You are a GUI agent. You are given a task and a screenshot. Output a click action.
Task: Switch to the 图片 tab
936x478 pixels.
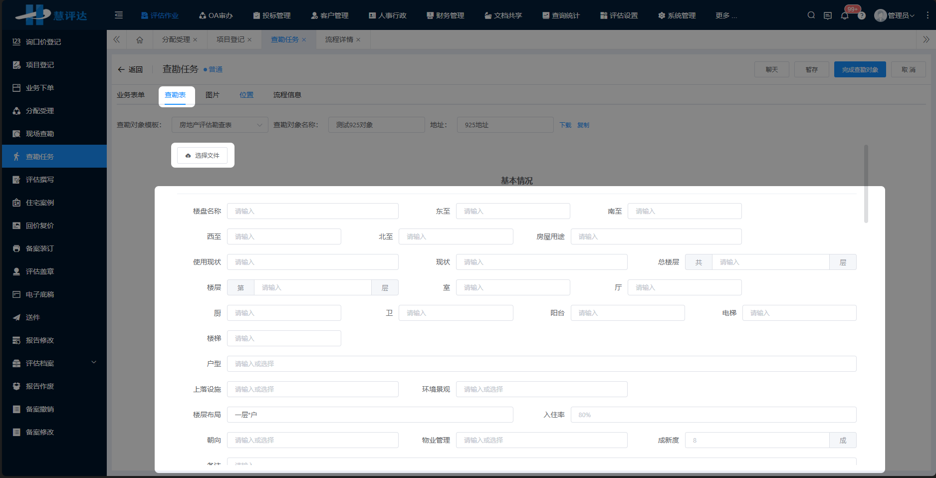coord(213,94)
